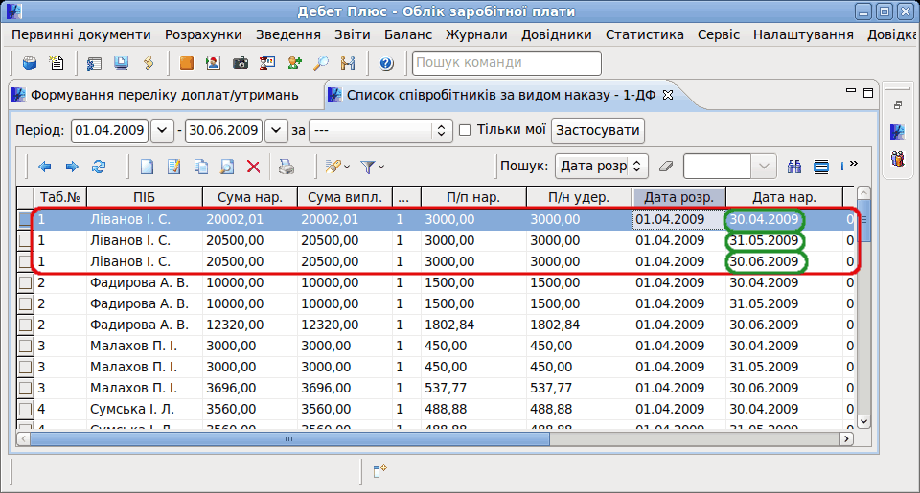Image resolution: width=920 pixels, height=493 pixels.
Task: Click the blue right arrow navigation icon
Action: (72, 168)
